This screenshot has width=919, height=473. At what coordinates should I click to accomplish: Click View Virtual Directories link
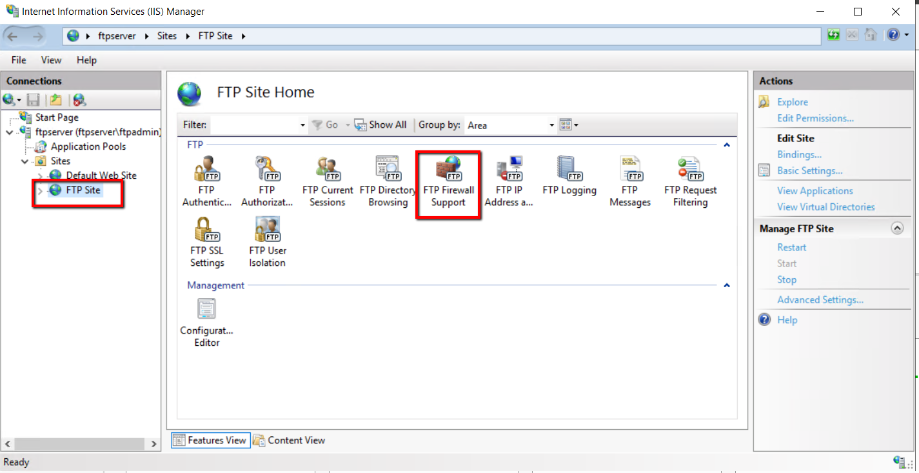pyautogui.click(x=826, y=206)
